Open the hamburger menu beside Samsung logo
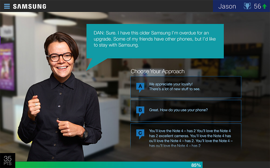 coord(7,6)
